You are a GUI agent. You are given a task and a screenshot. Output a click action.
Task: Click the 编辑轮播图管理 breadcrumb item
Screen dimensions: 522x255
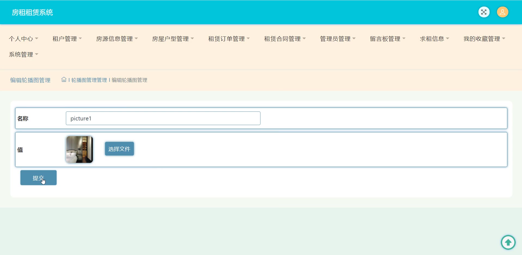click(x=130, y=80)
